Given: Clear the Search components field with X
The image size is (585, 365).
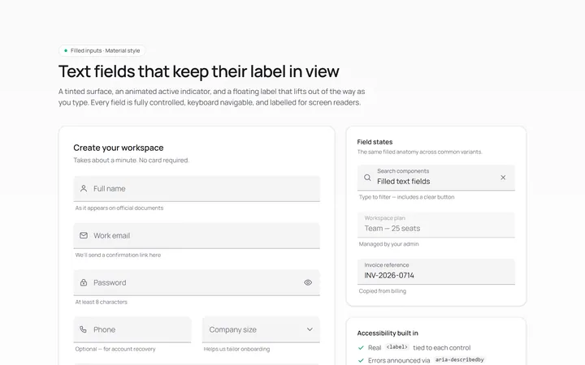Looking at the screenshot, I should tap(503, 178).
